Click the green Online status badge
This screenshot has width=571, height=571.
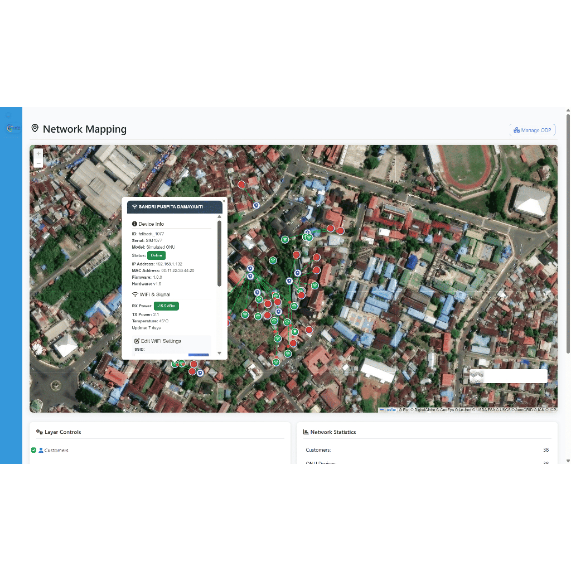156,255
